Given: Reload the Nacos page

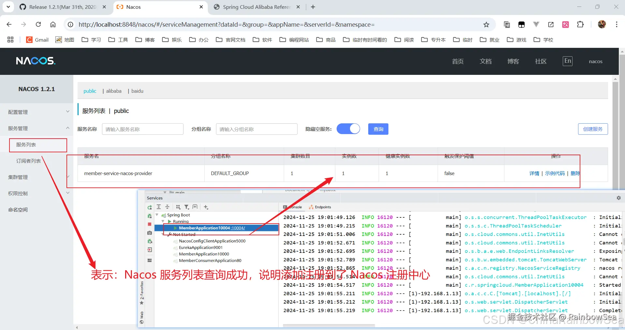Looking at the screenshot, I should click(38, 24).
